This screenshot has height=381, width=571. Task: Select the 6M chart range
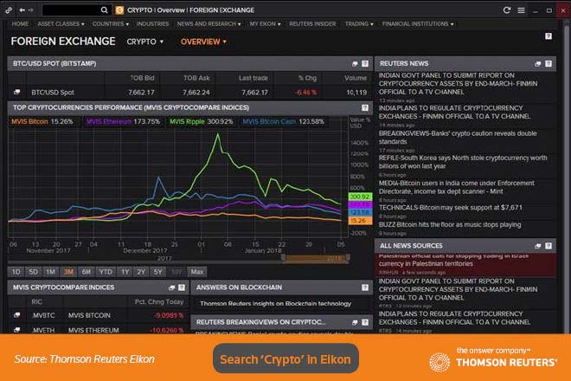[x=87, y=272]
